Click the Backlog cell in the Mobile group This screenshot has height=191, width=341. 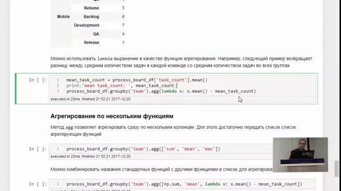pos(91,16)
